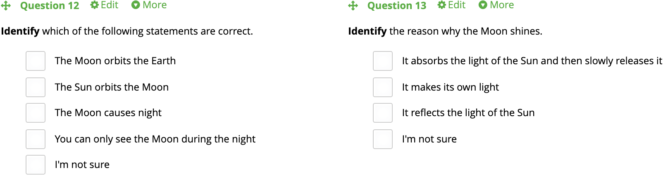Viewport: 668px width, 182px height.
Task: Expand the More menu for Question 13
Action: point(501,5)
